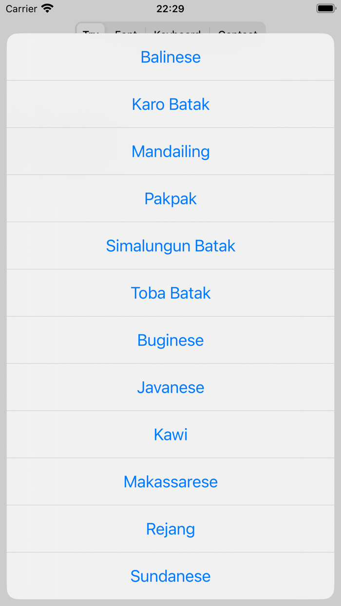
Task: Tap the Mandailing script entry
Action: tap(170, 151)
